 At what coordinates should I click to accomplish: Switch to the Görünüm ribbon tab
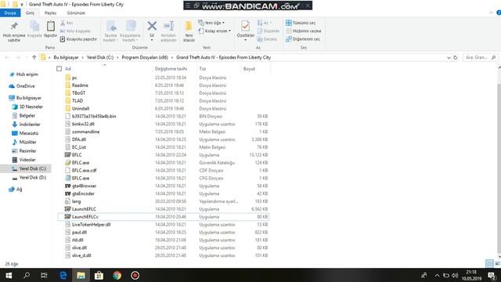tap(76, 13)
